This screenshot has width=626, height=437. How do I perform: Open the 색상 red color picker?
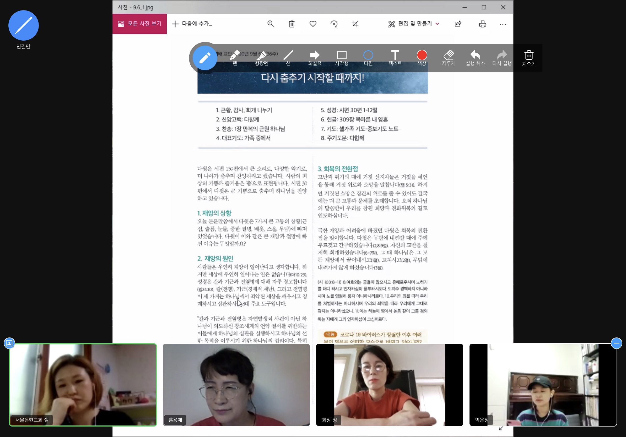(422, 58)
